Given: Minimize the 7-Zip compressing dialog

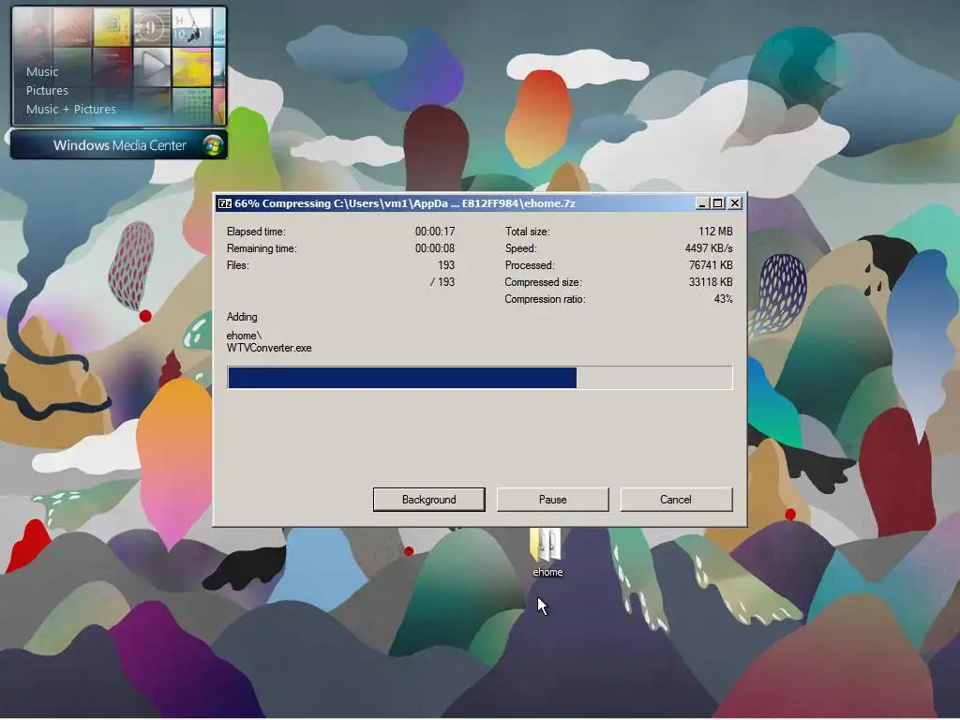Looking at the screenshot, I should [702, 203].
